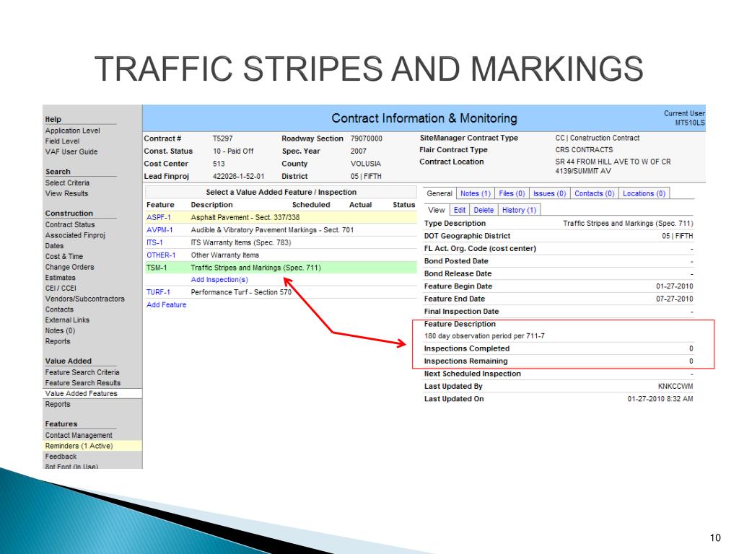
Task: Select feature ASPF-1
Action: point(158,217)
